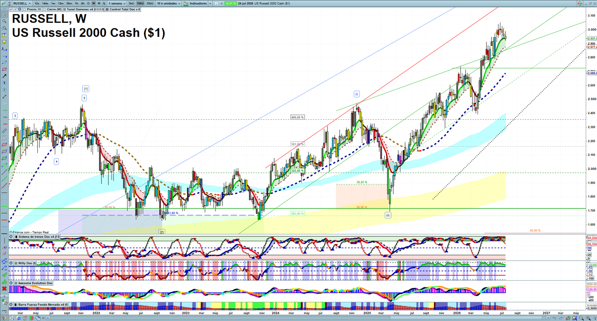Switch to the 4h timeframe
597x321 pixels.
82,3
